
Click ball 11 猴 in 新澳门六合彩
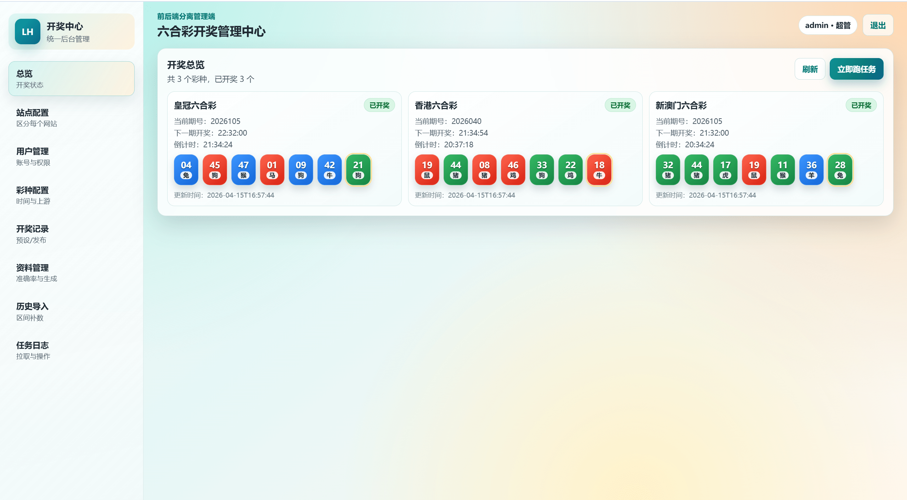[x=783, y=170]
